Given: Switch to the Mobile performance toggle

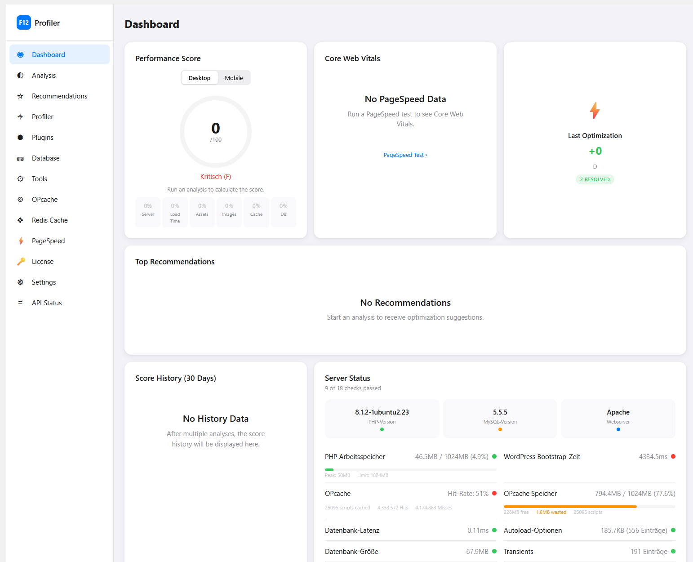Looking at the screenshot, I should pyautogui.click(x=234, y=77).
